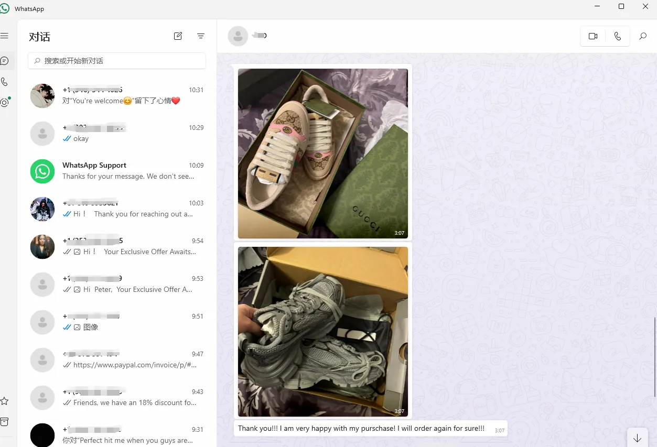
Task: Click the WhatsApp logo in title bar
Action: coord(5,8)
